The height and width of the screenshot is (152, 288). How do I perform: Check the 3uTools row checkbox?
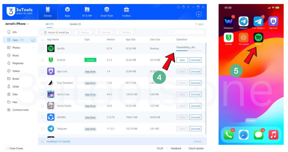point(43,60)
